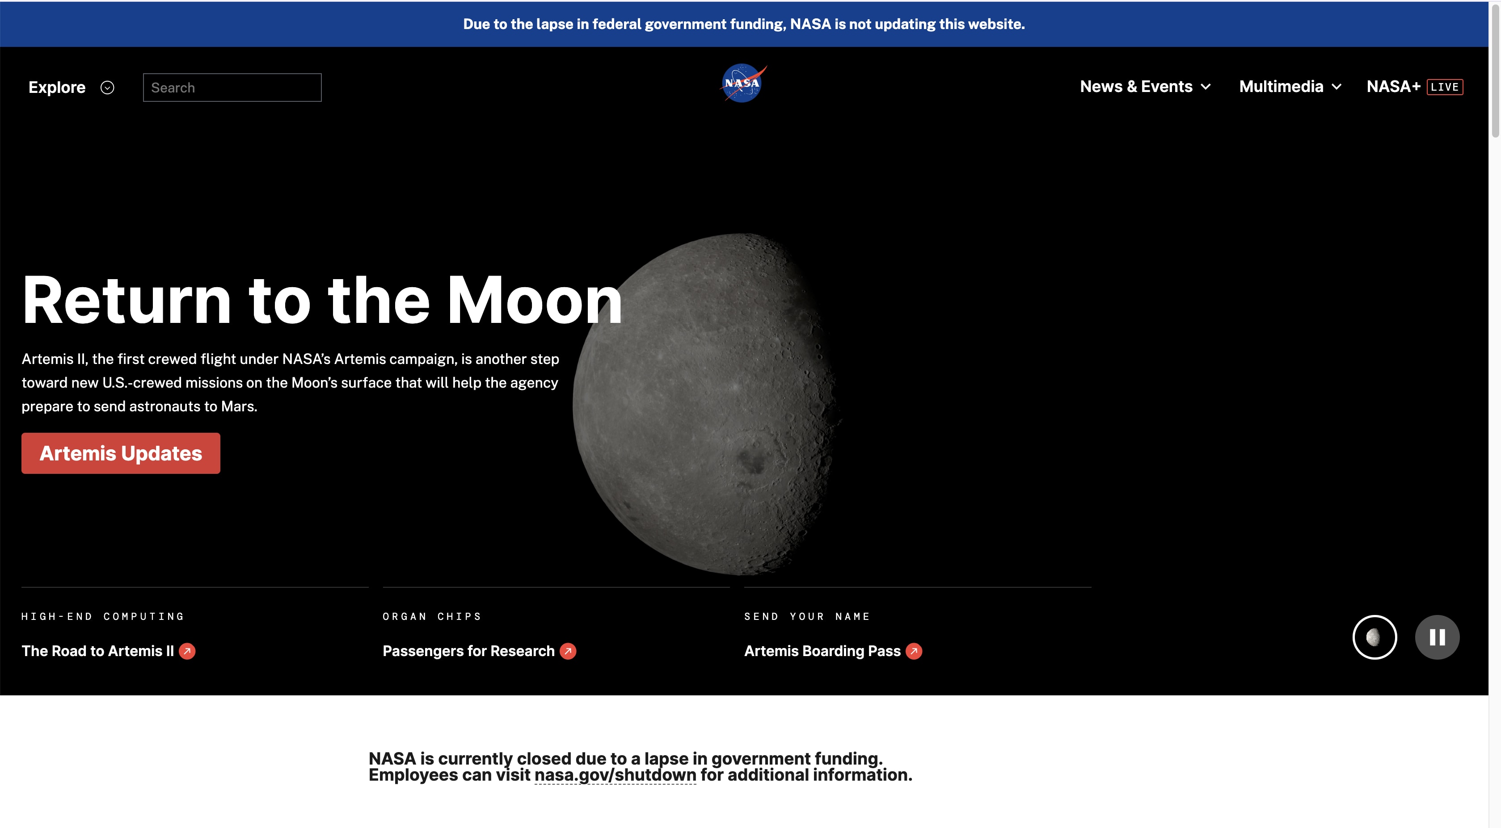The height and width of the screenshot is (828, 1501).
Task: Open Artemis Boarding Pass link
Action: (x=822, y=651)
